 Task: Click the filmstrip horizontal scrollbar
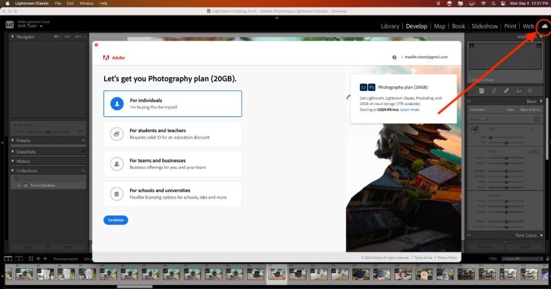(x=135, y=286)
